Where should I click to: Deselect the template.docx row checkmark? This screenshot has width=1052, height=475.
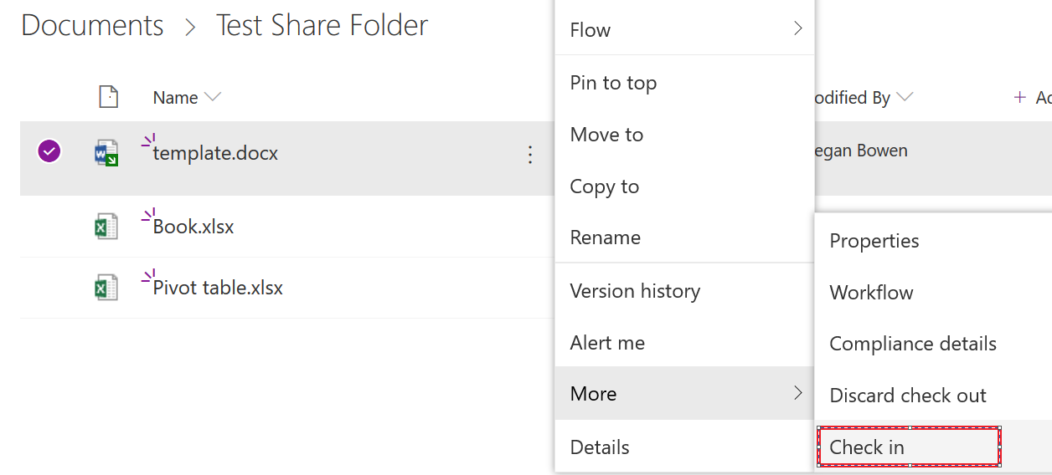click(x=49, y=151)
